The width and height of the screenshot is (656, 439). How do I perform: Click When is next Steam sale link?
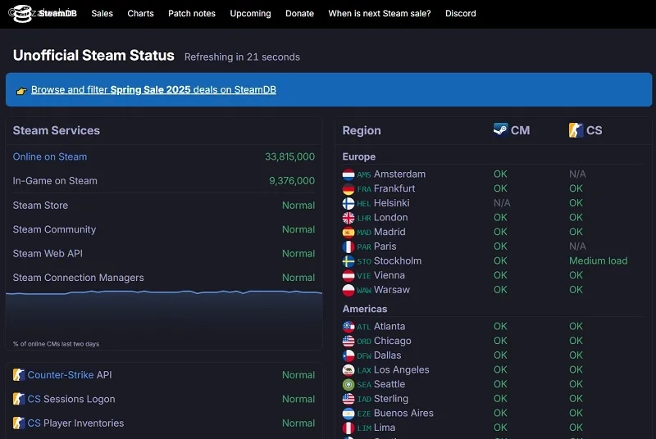[380, 13]
